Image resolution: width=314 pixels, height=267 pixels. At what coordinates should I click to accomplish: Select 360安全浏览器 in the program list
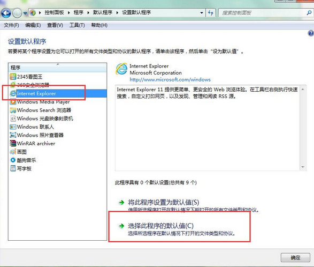33,85
